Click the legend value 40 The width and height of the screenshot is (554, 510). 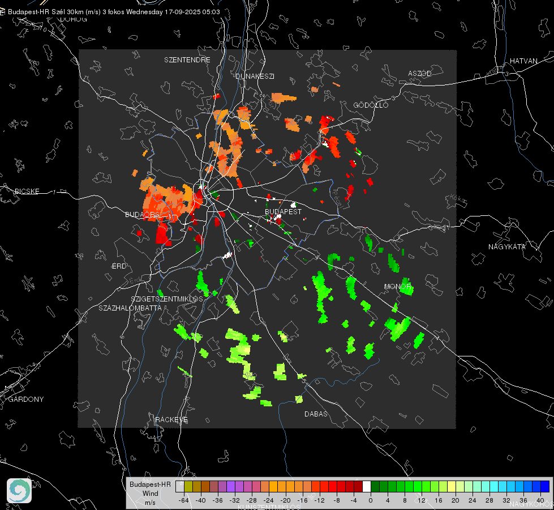[x=540, y=500]
